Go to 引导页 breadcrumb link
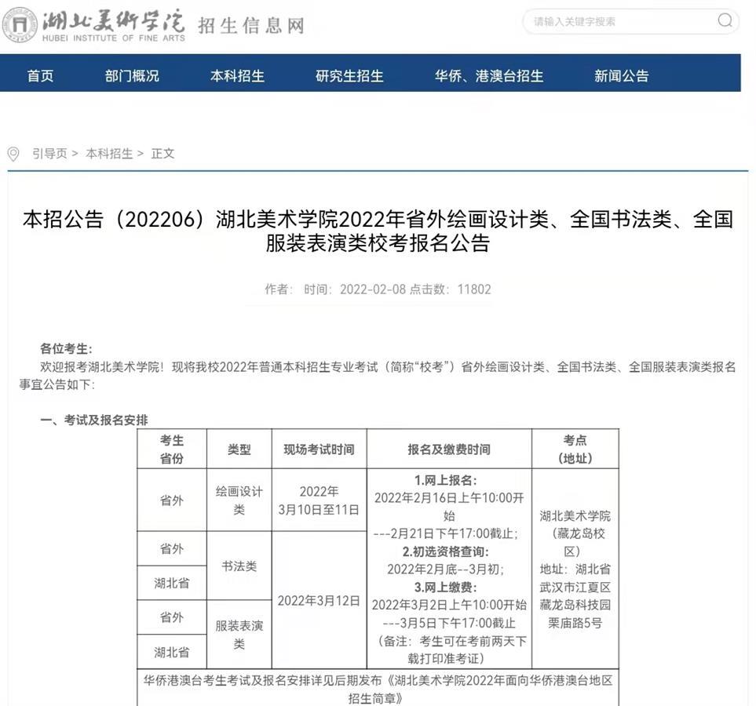This screenshot has height=706, width=756. (x=49, y=154)
